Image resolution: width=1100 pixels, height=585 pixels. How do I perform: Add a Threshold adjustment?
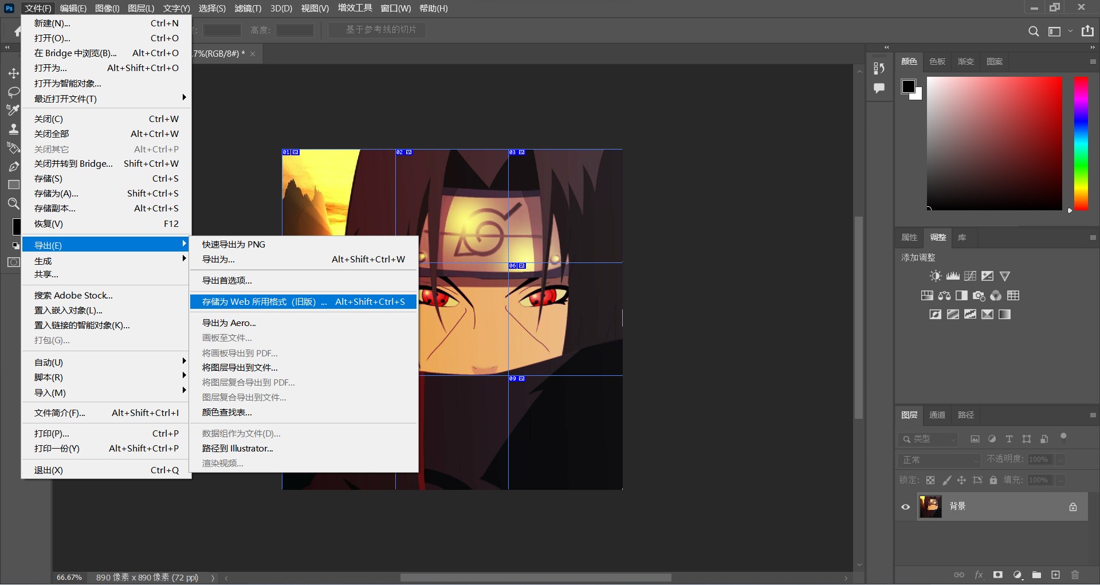coord(970,315)
